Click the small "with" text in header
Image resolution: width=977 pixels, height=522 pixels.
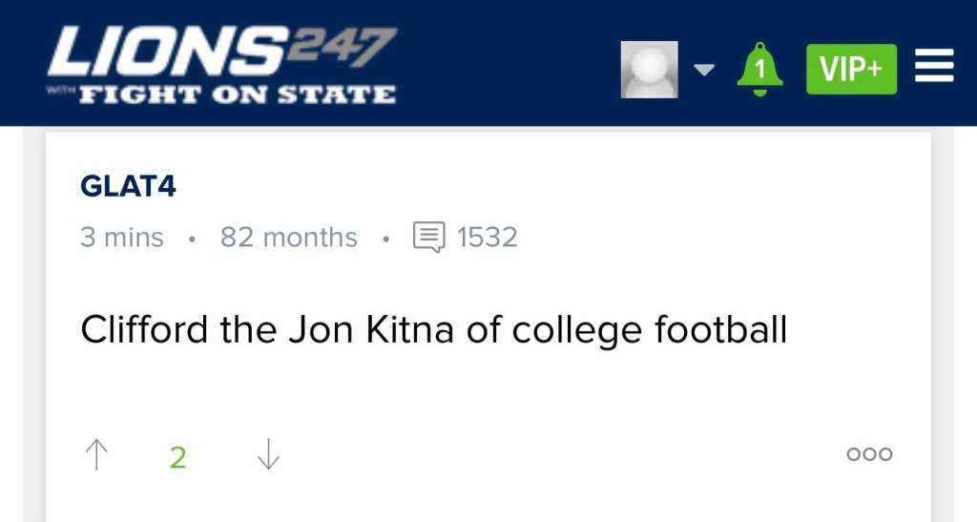click(x=60, y=92)
